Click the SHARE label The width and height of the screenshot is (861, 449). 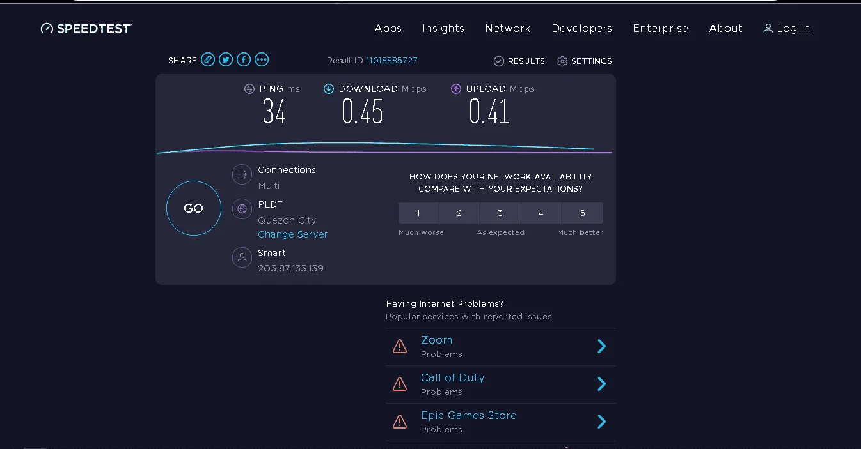pos(182,61)
